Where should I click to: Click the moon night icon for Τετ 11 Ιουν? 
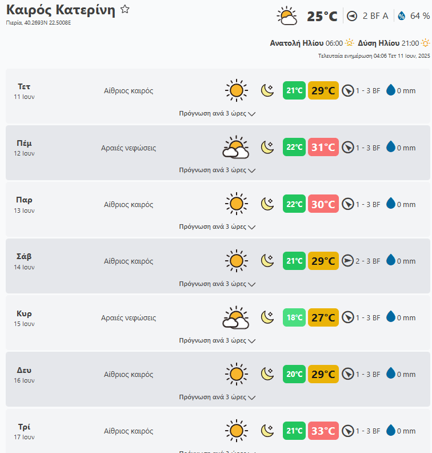pos(267,90)
